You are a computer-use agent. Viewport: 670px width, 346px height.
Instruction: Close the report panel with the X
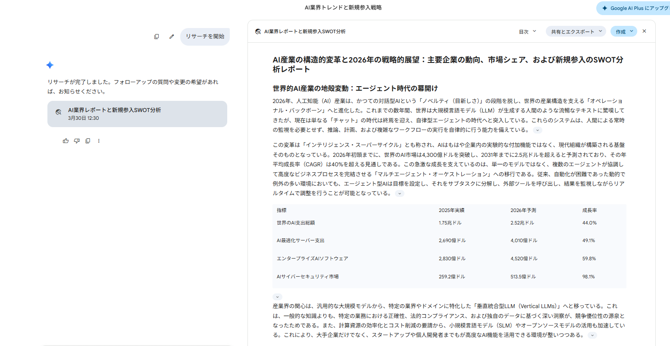[x=644, y=31]
